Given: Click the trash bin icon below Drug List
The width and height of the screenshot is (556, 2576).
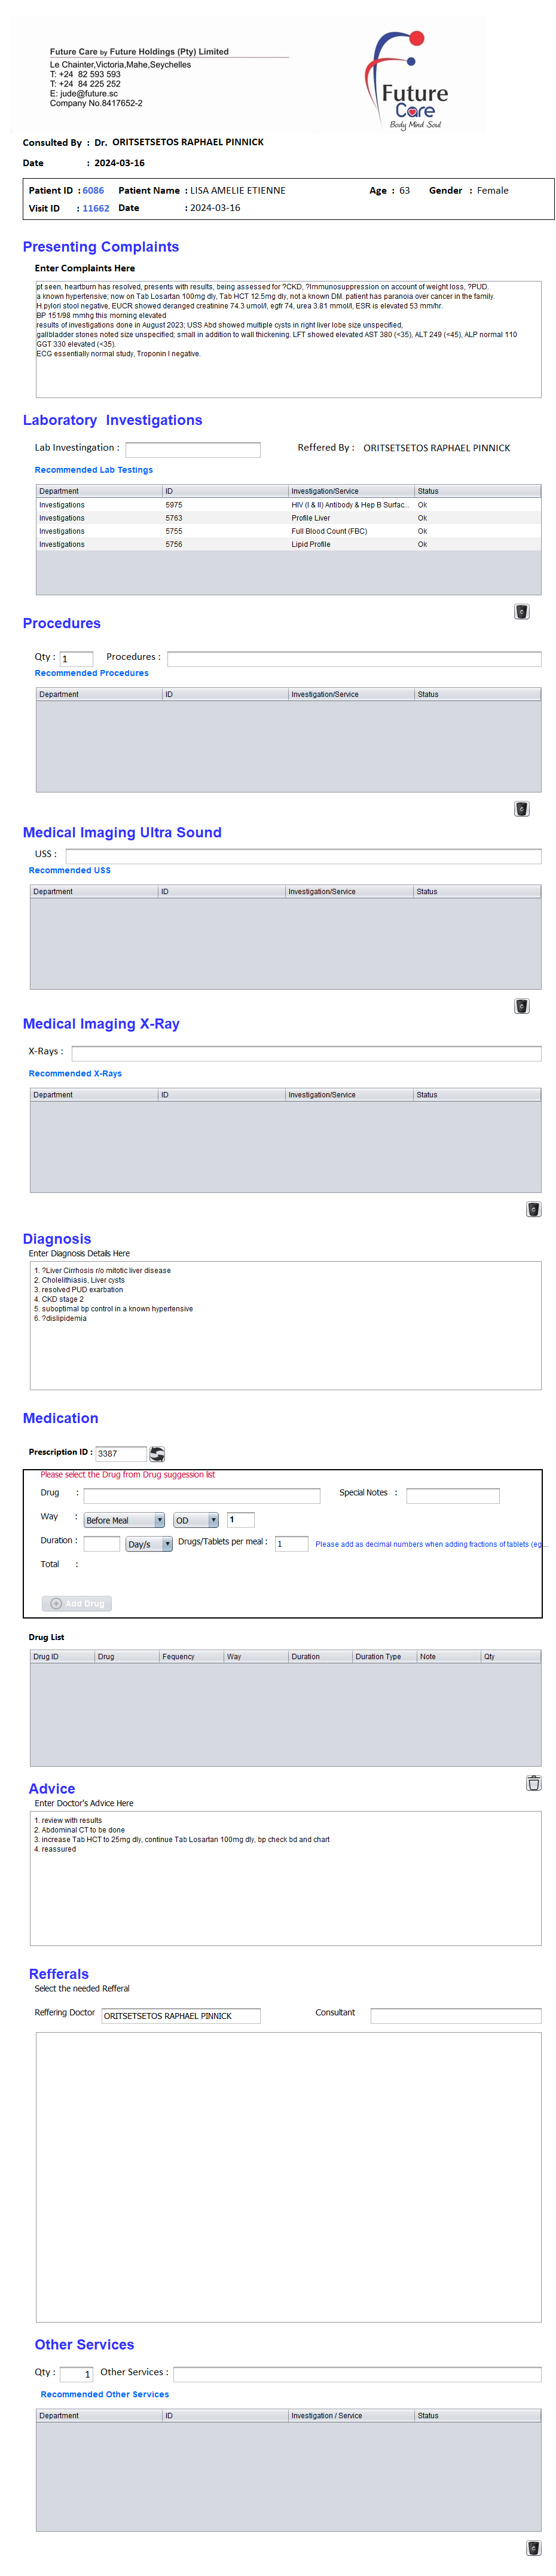Looking at the screenshot, I should tap(533, 1782).
